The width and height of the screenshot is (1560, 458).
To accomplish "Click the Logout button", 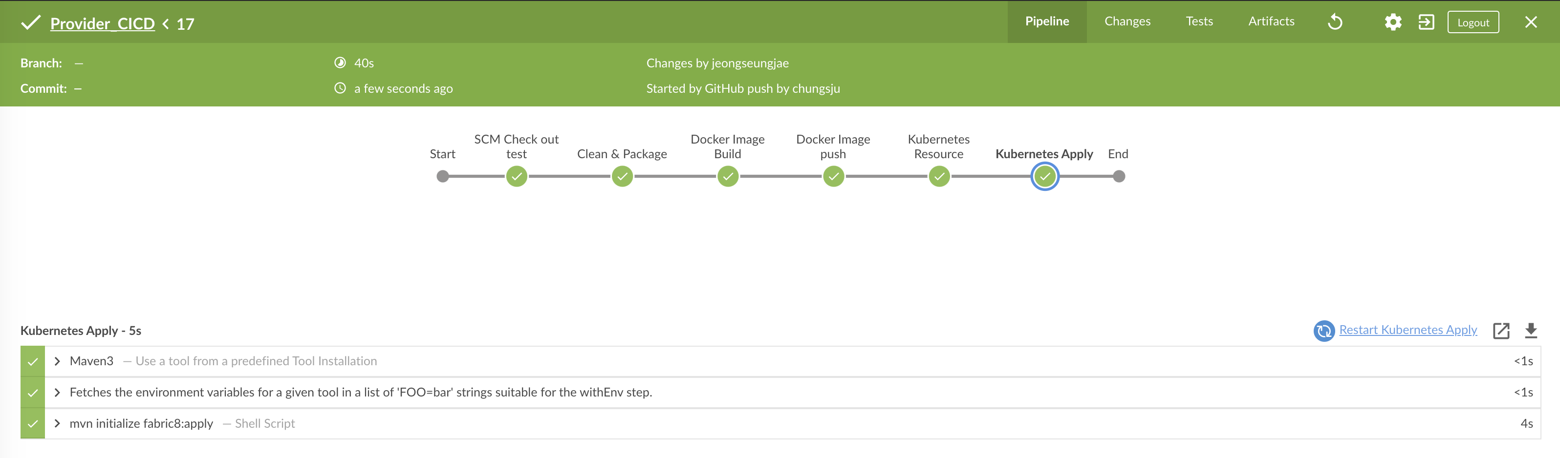I will [x=1473, y=22].
